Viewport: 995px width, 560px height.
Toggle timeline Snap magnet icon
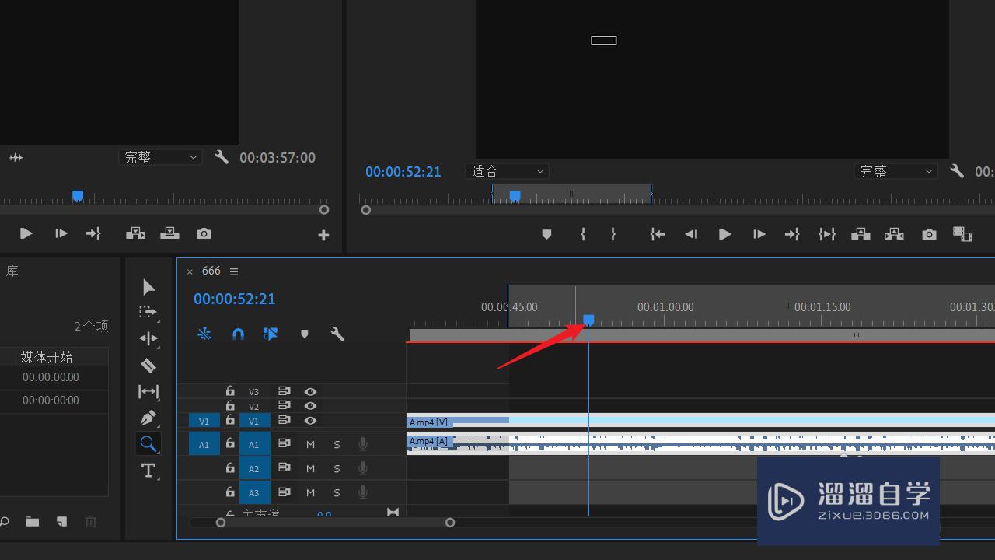pos(239,334)
